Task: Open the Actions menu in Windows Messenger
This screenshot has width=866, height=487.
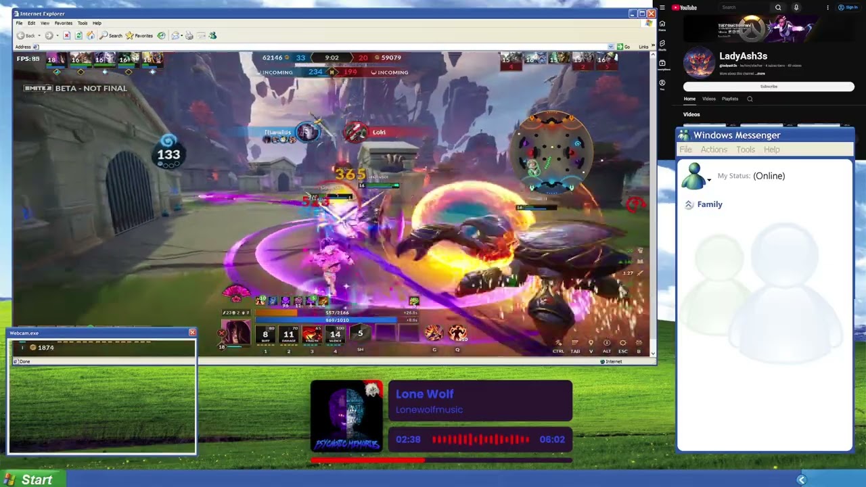Action: tap(714, 149)
